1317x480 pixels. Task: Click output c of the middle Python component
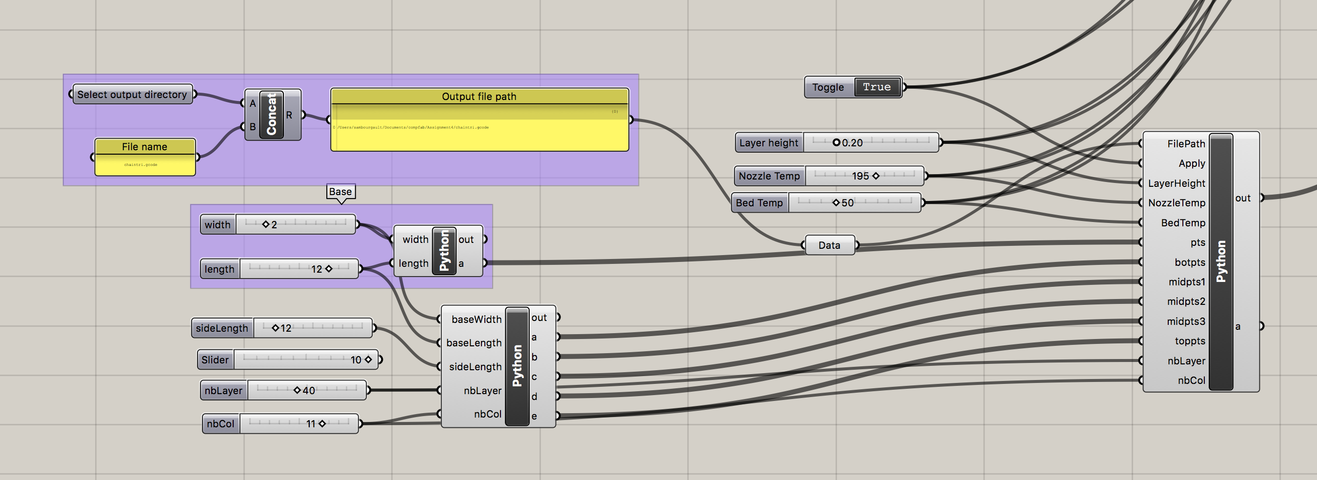tap(534, 377)
